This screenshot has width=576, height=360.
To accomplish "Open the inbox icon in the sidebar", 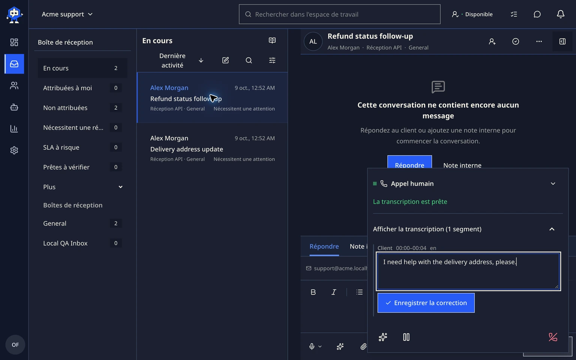I will click(14, 64).
